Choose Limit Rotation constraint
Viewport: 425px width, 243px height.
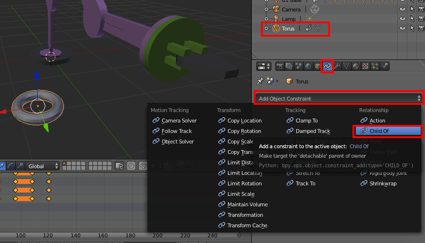[240, 183]
